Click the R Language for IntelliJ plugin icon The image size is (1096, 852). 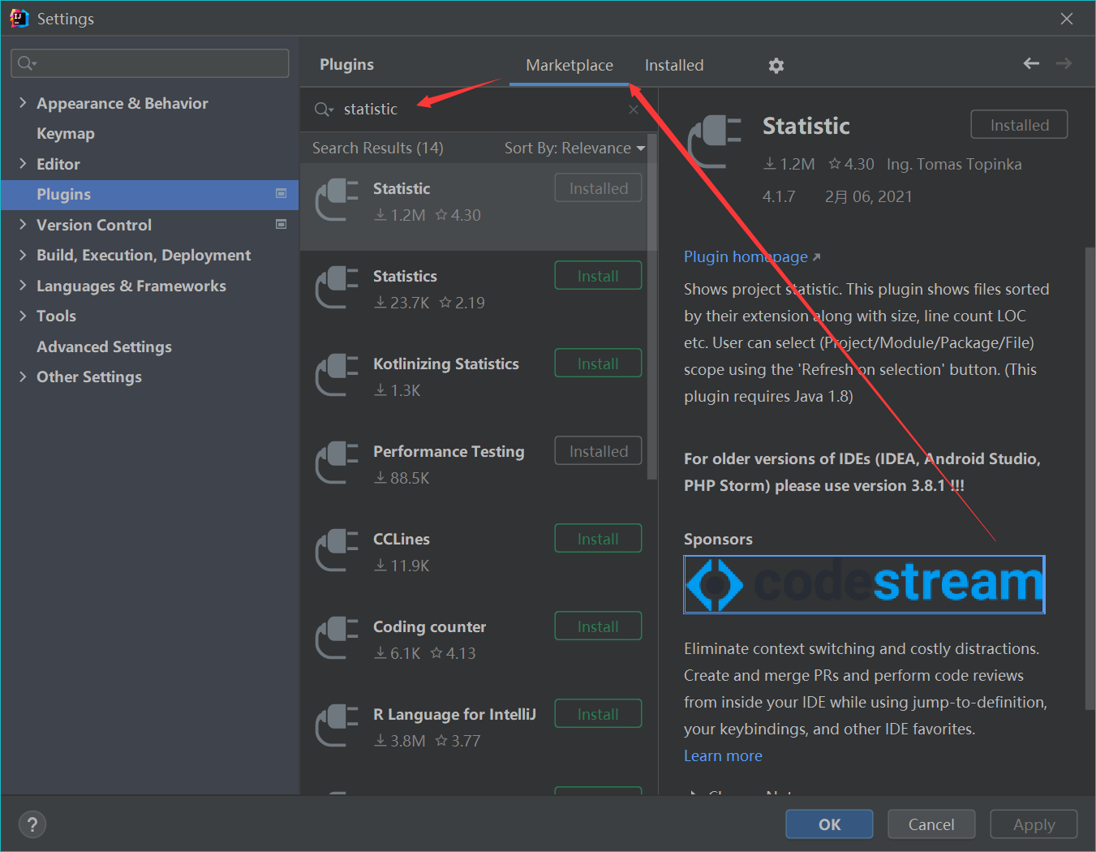tap(337, 727)
